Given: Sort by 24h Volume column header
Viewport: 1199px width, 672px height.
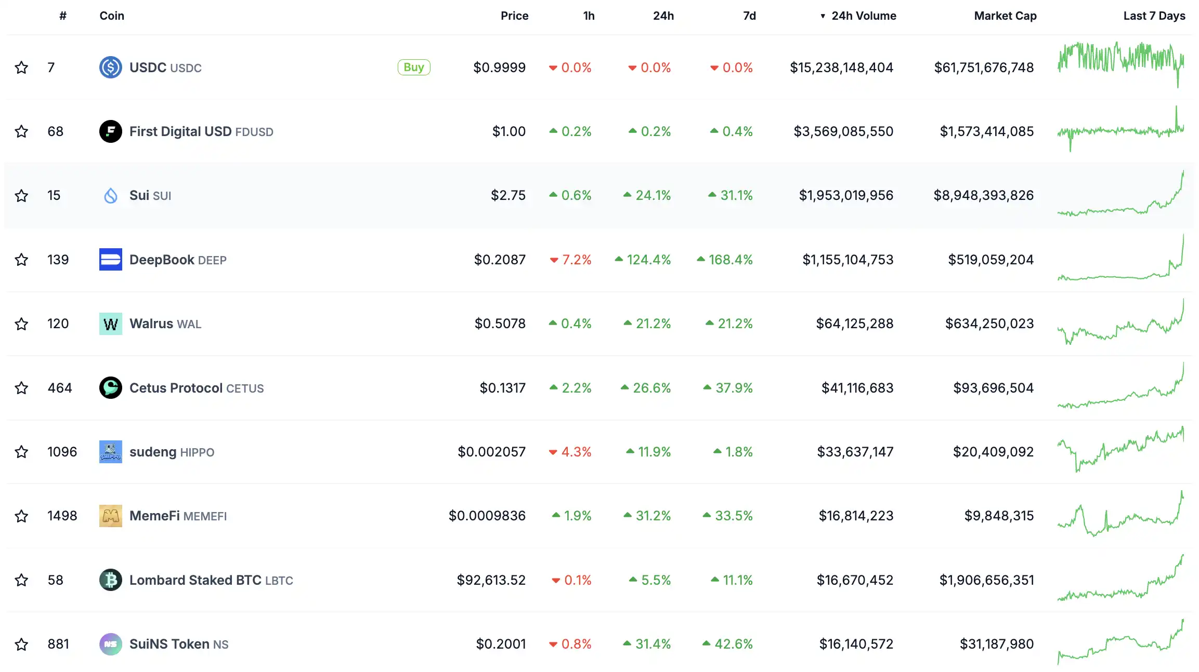Looking at the screenshot, I should coord(863,16).
